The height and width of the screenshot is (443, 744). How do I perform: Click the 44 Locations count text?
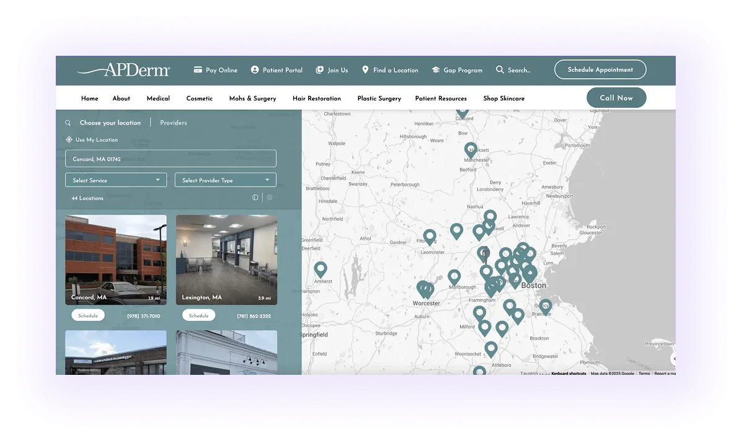[x=87, y=198]
